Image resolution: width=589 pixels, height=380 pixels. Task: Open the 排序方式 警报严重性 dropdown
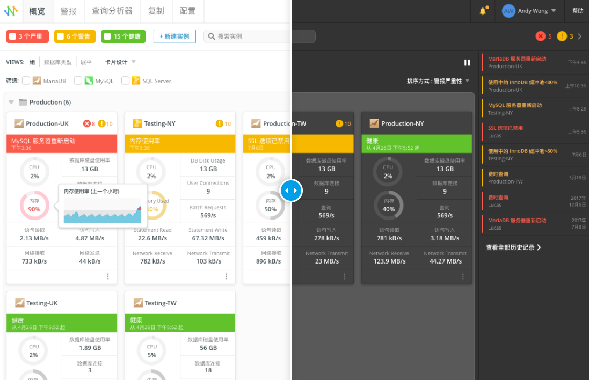pyautogui.click(x=438, y=81)
